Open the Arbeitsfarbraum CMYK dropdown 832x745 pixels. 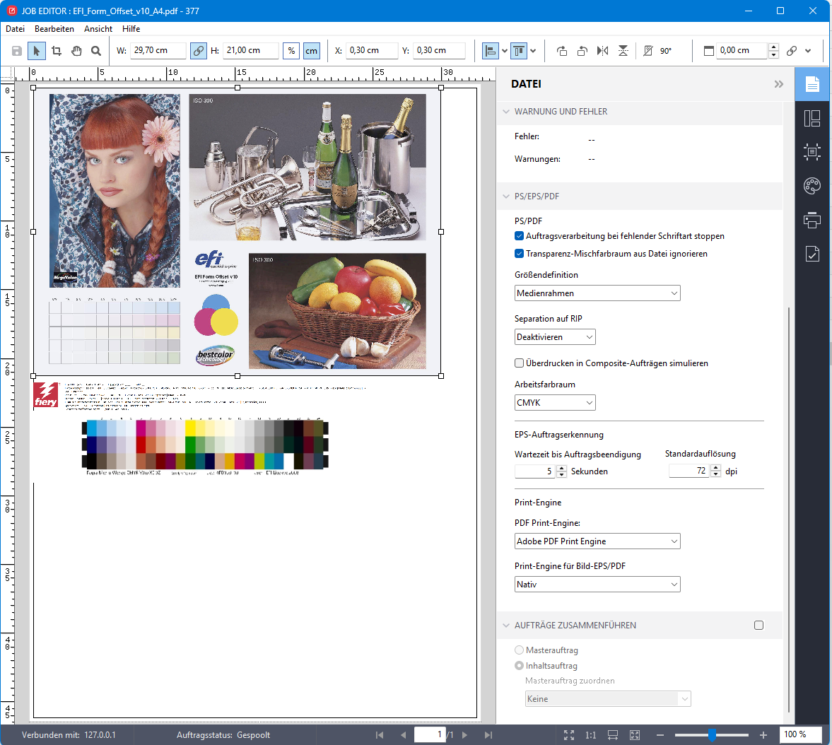pos(555,403)
